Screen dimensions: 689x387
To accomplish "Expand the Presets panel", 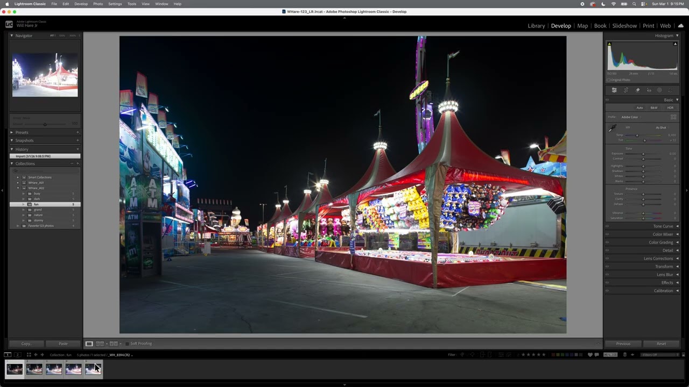I will (x=12, y=132).
